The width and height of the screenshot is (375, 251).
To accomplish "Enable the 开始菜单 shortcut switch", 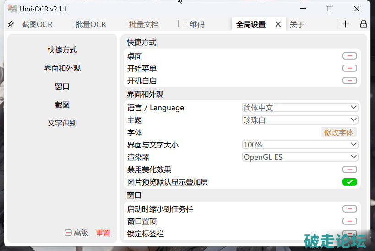I will coord(349,68).
